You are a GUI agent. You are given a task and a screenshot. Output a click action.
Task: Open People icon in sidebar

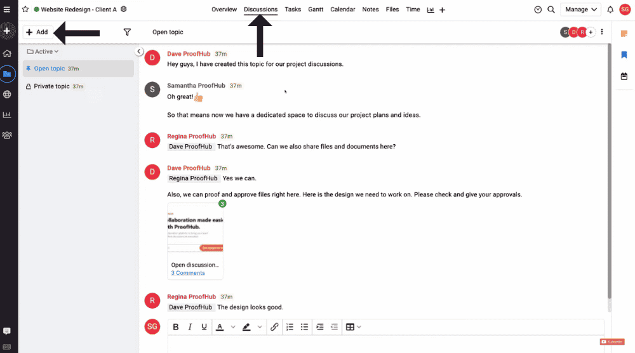pos(7,135)
